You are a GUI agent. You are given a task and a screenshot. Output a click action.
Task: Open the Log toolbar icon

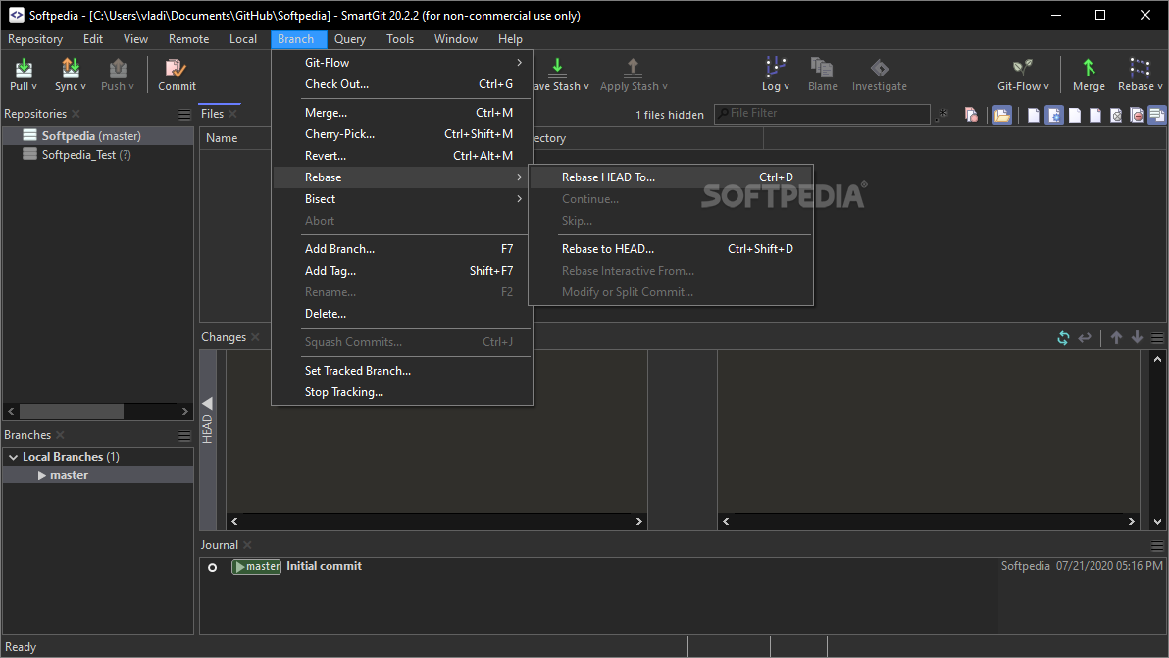click(776, 68)
